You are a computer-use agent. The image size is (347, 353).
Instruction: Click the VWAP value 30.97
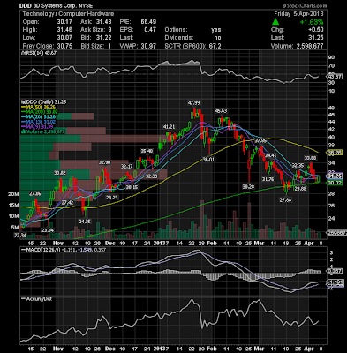point(148,46)
